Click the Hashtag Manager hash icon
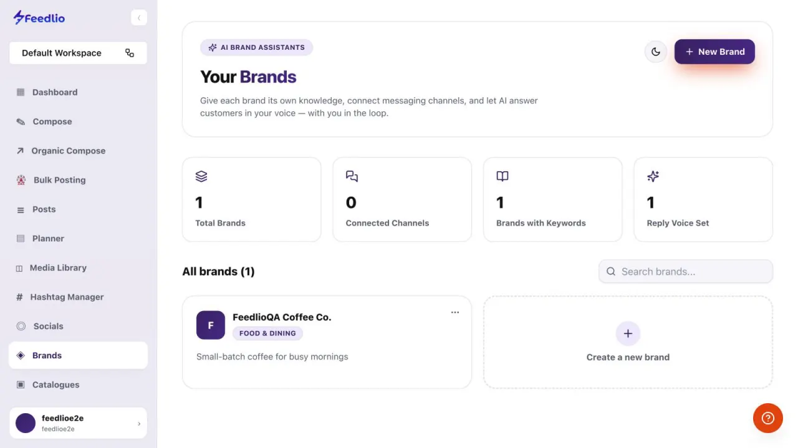Viewport: 798px width, 448px height. click(x=19, y=297)
